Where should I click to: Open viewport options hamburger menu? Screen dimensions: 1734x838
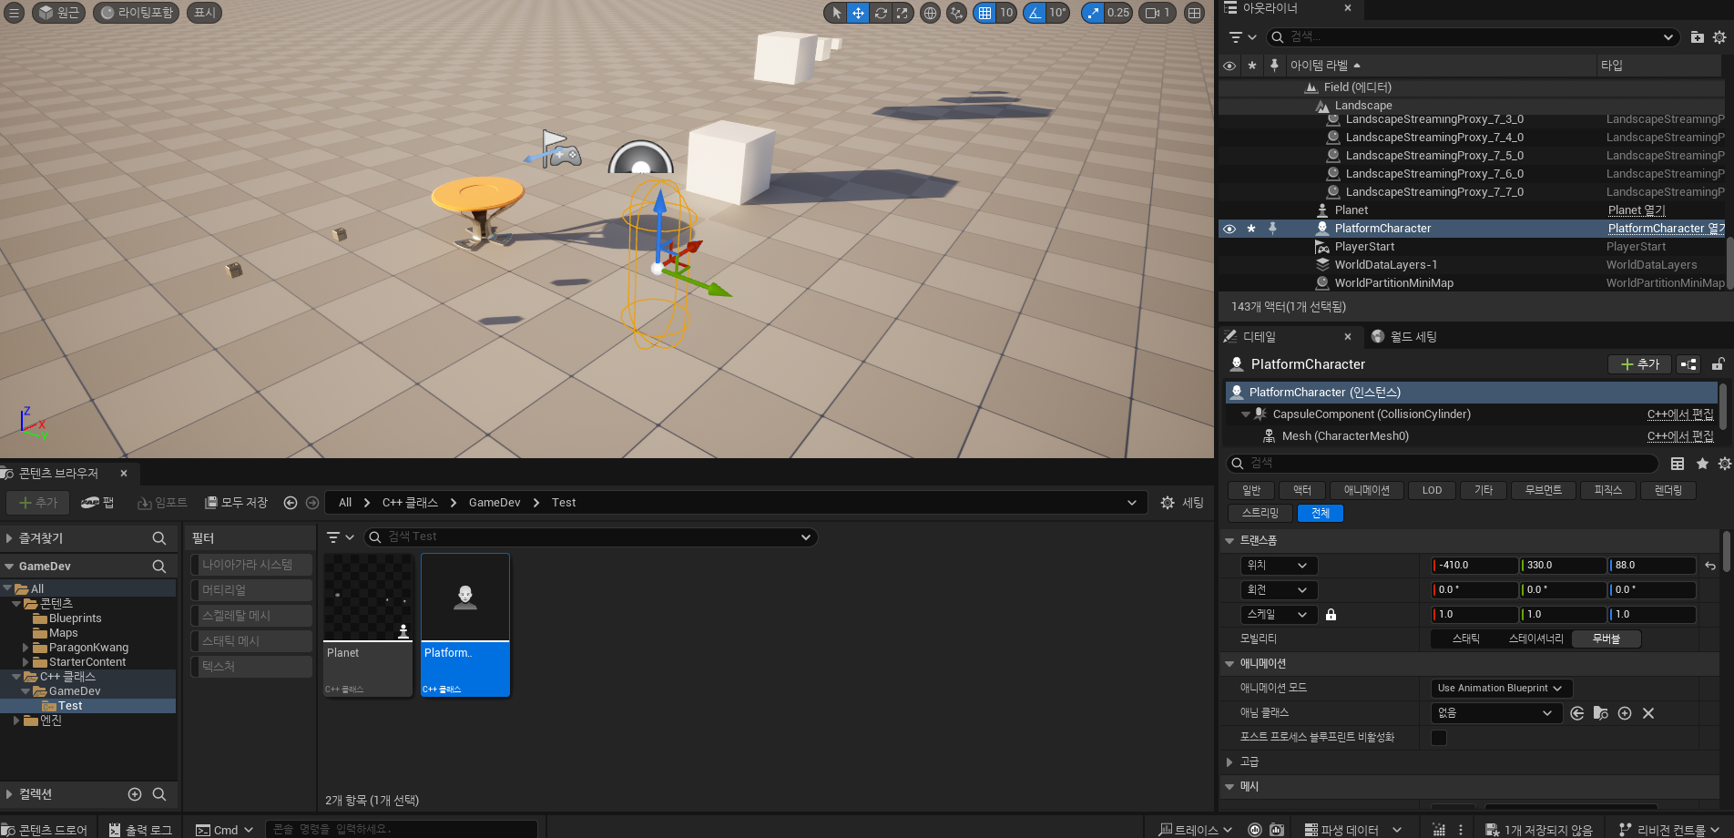click(14, 13)
